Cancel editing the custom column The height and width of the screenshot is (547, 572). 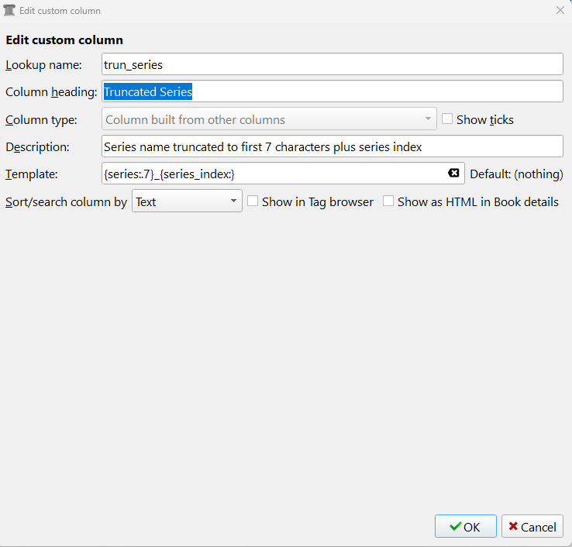[532, 527]
